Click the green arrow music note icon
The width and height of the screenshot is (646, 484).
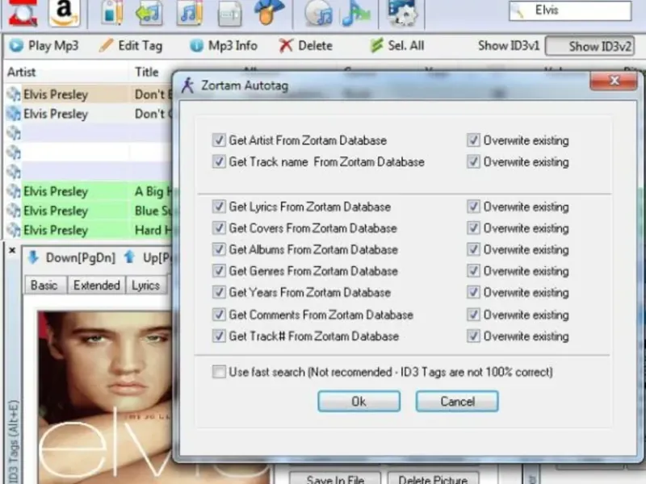tap(149, 13)
